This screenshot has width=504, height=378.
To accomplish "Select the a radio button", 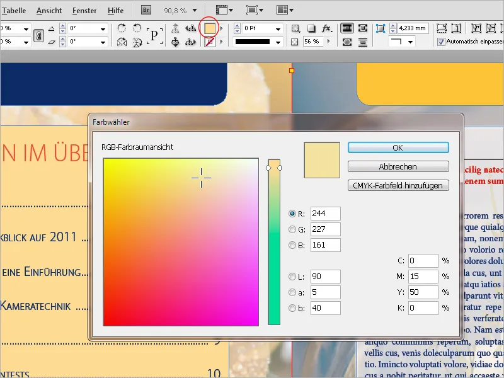I will [x=292, y=292].
